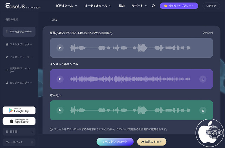Click the globe icon beside 日本語
Image resolution: width=225 pixels, height=148 pixels.
(7, 132)
